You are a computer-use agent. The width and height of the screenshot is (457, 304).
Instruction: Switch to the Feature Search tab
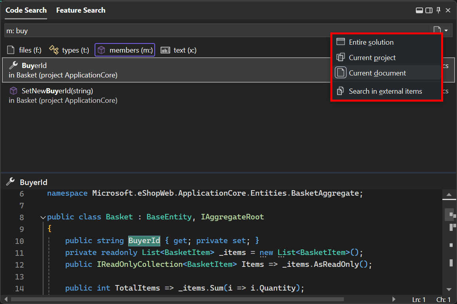coord(81,10)
